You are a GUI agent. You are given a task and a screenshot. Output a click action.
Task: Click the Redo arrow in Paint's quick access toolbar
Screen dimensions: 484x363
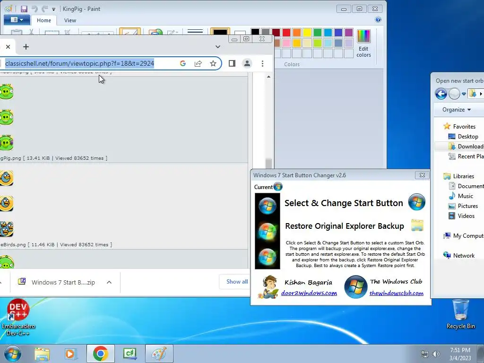(45, 9)
